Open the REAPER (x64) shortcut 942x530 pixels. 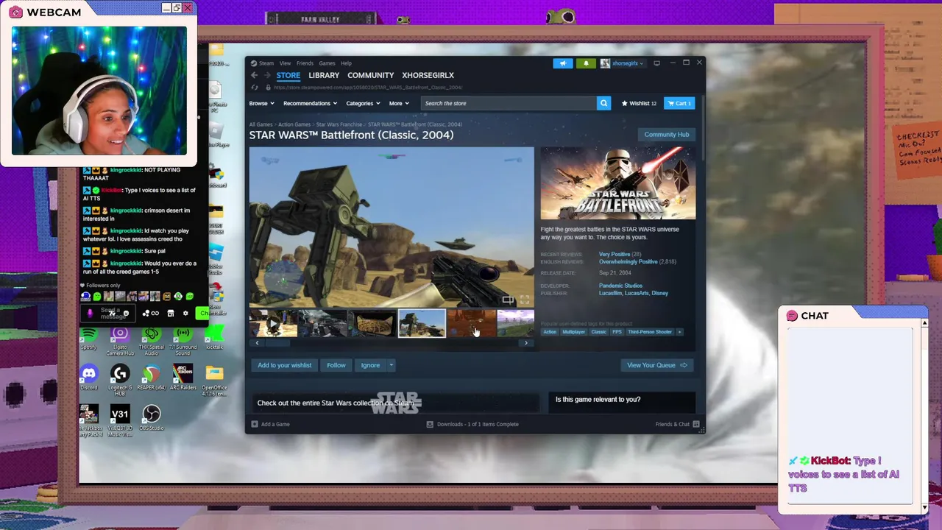coord(151,378)
